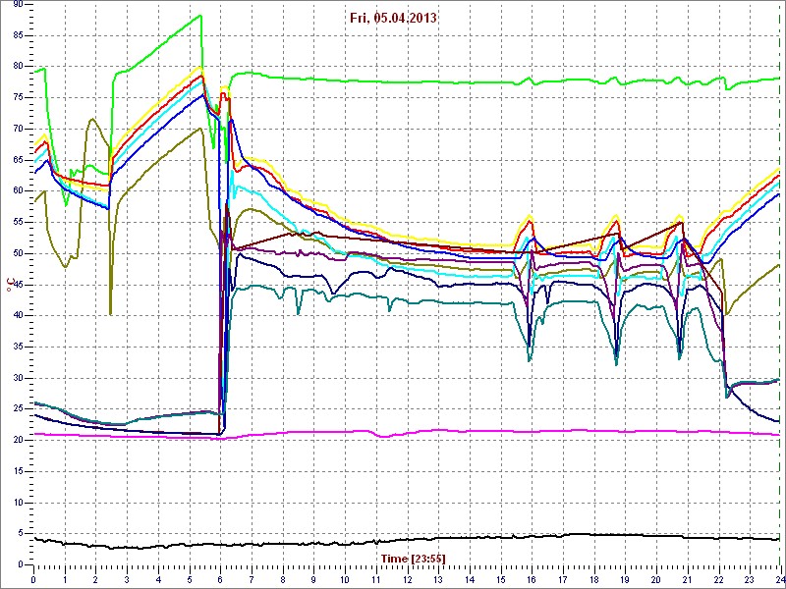The width and height of the screenshot is (786, 589).
Task: Click the °C temperature axis label
Action: point(9,285)
